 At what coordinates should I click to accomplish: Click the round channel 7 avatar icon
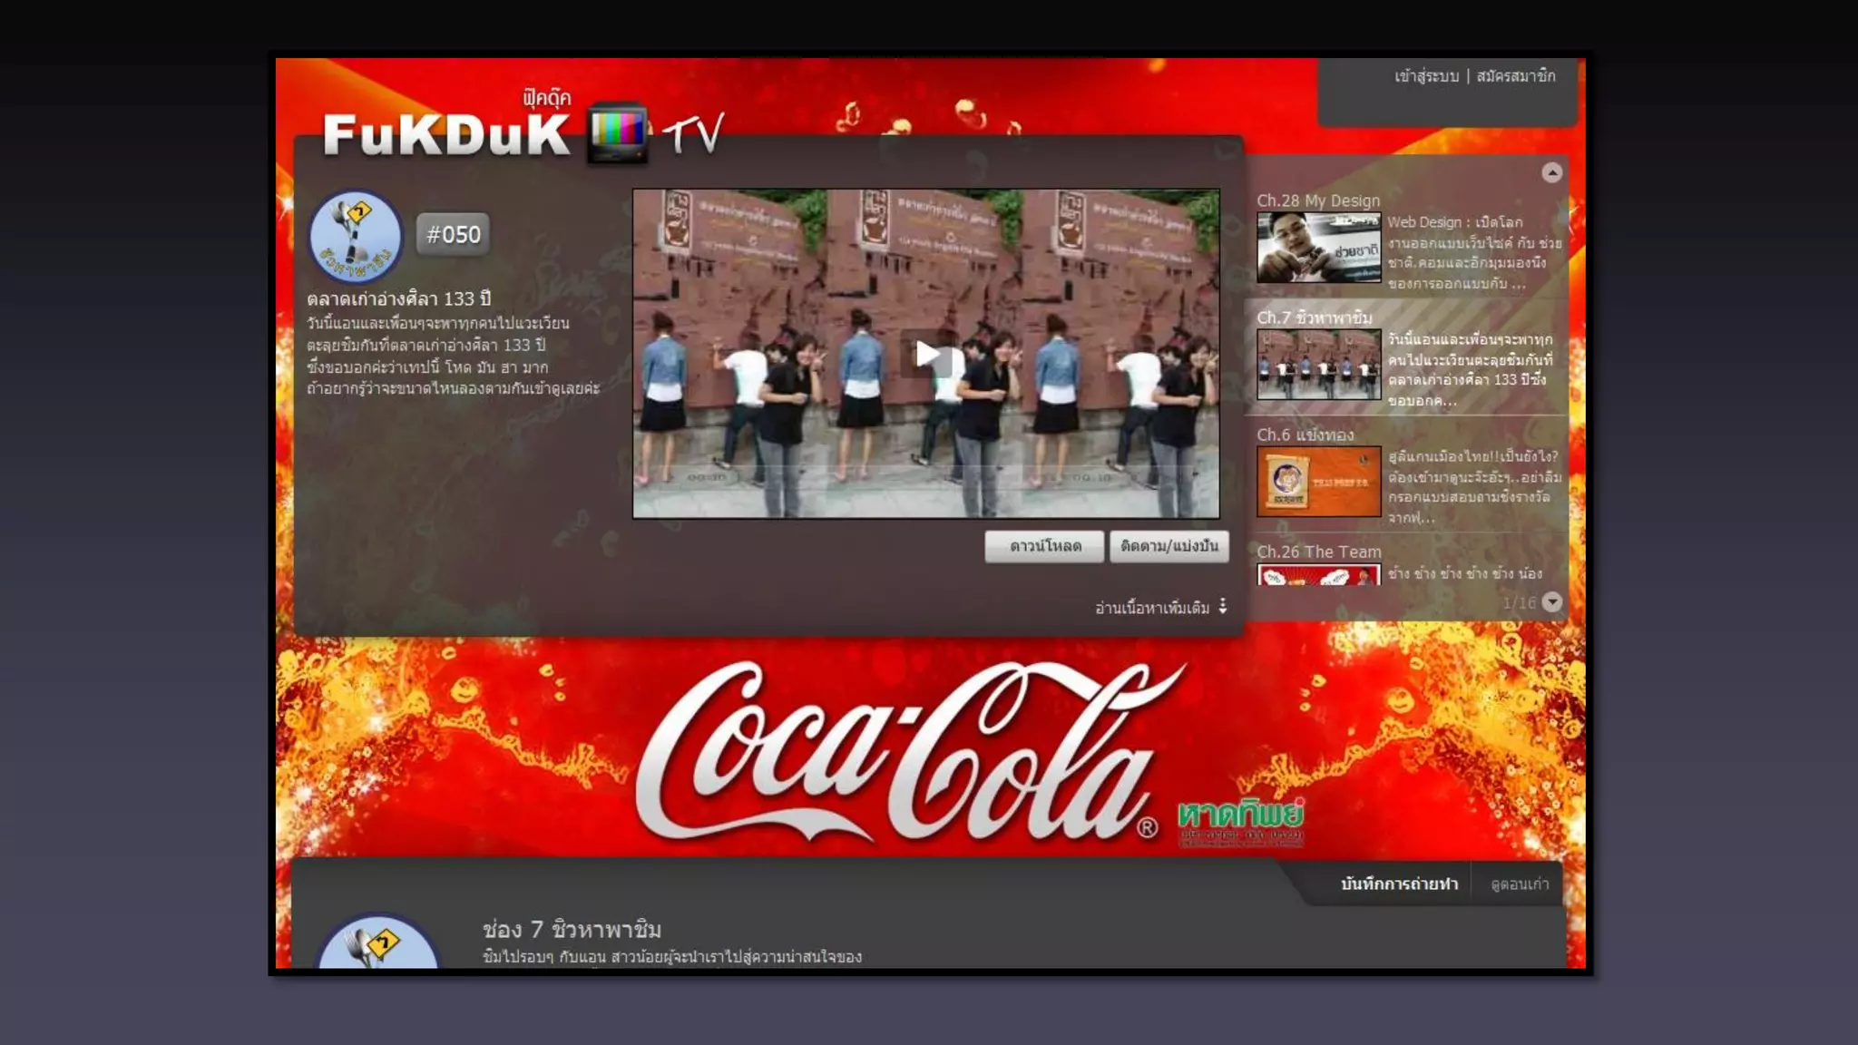pyautogui.click(x=356, y=237)
